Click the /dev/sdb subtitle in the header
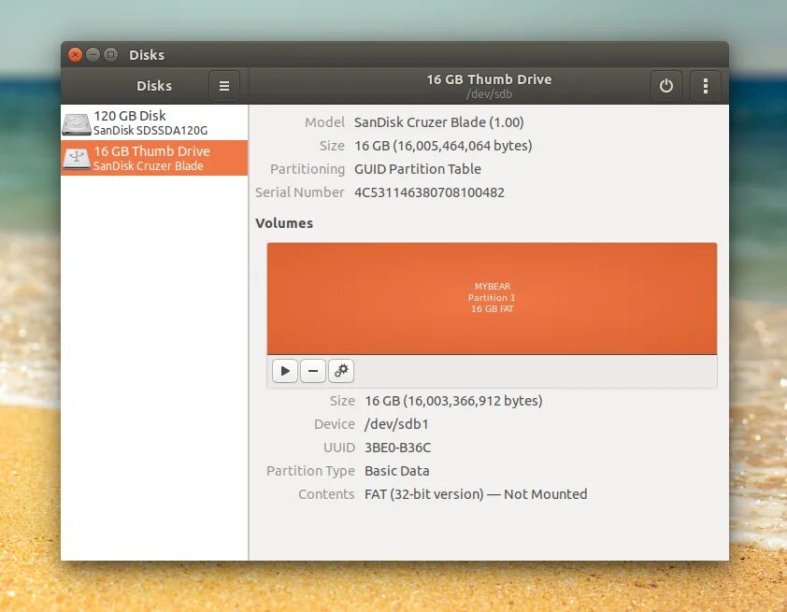 tap(490, 93)
